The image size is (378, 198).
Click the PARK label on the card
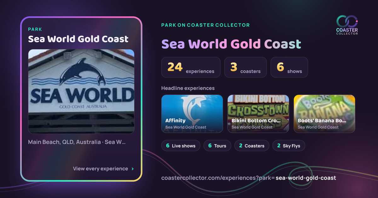tap(35, 29)
